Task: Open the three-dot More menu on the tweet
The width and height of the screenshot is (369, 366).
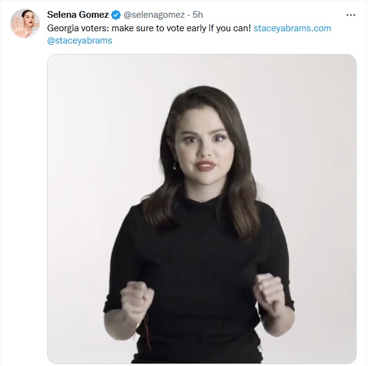Action: tap(351, 15)
